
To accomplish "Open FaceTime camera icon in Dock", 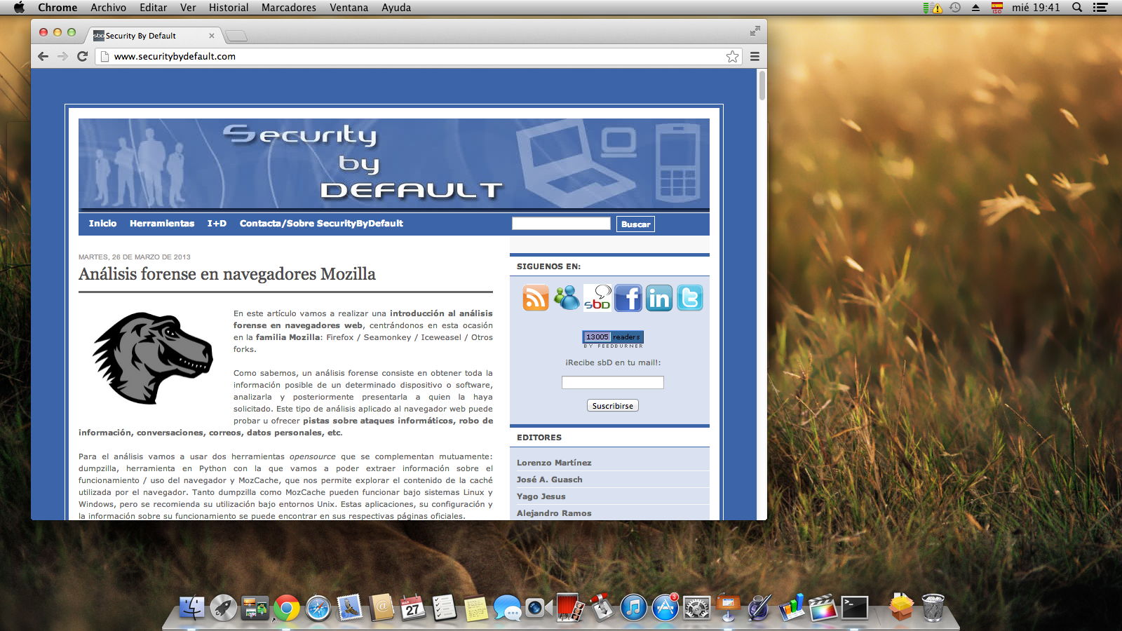I will (539, 608).
